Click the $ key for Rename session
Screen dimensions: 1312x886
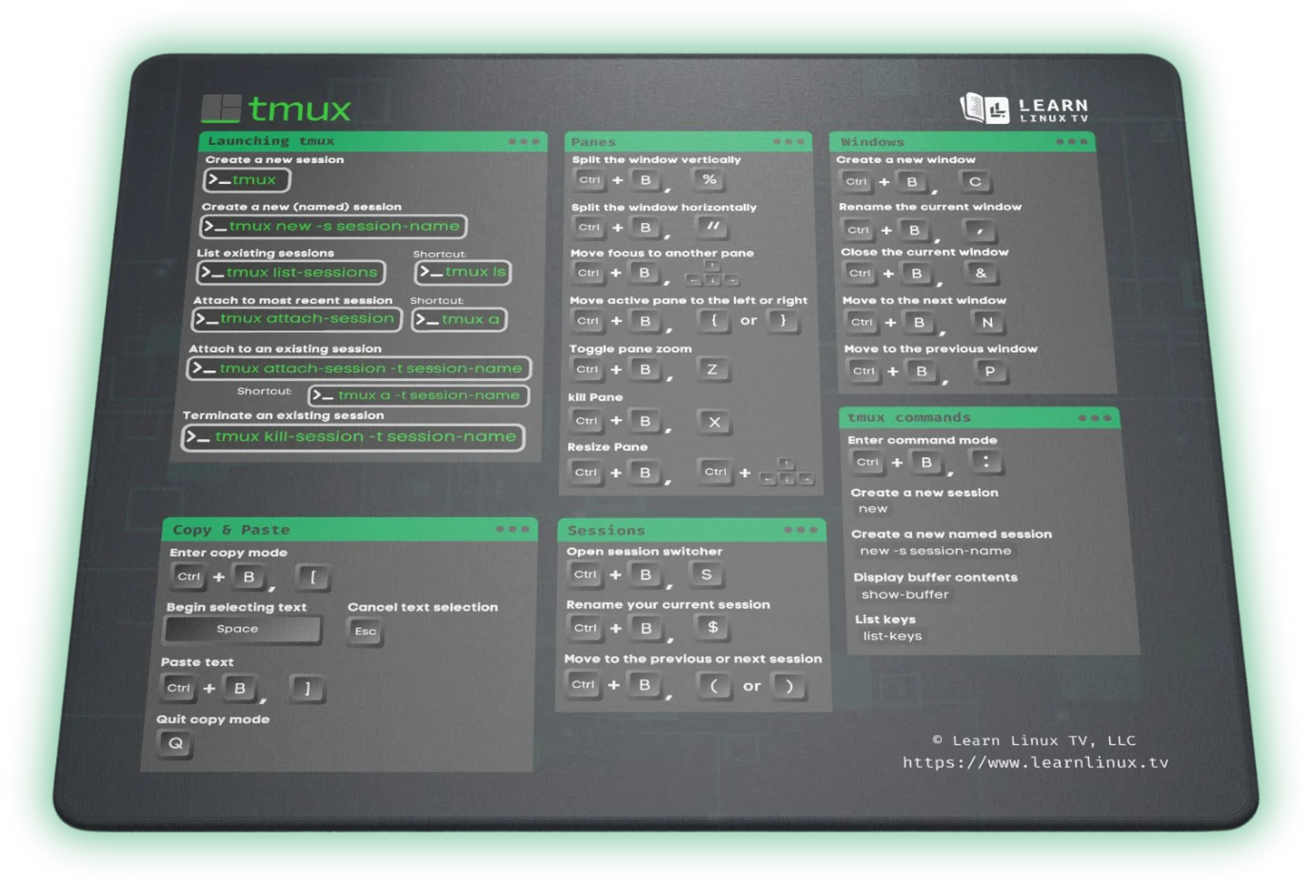click(712, 627)
